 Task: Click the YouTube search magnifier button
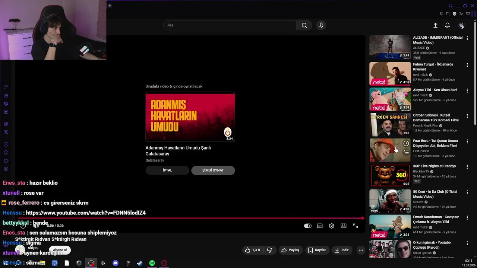(x=304, y=25)
